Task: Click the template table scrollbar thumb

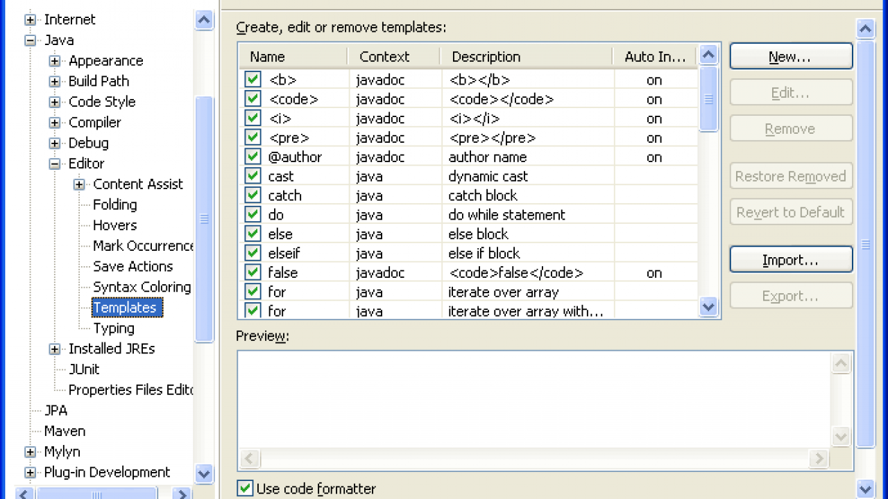Action: click(708, 98)
